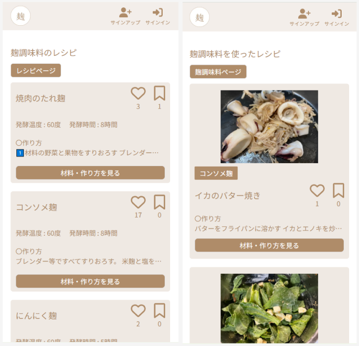Go to 麹調味料ページ button
Screen dimensions: 359x346
[x=218, y=72]
